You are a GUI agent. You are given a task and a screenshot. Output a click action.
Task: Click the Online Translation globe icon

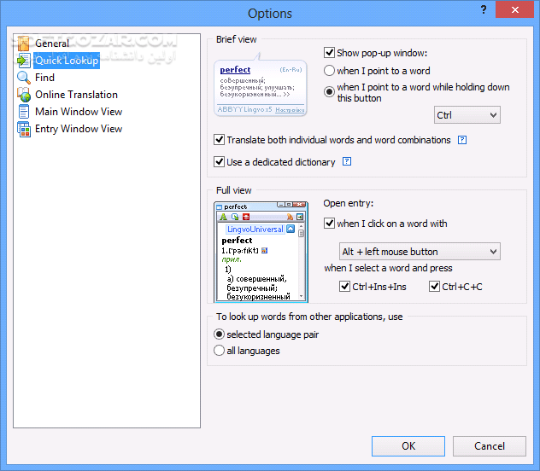23,95
